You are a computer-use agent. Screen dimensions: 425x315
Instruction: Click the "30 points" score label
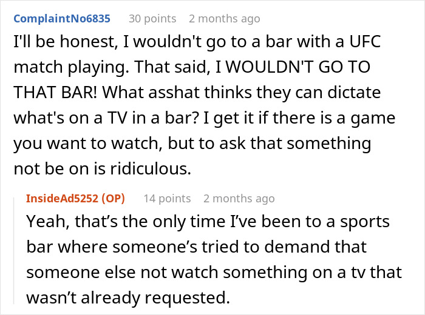pos(152,19)
